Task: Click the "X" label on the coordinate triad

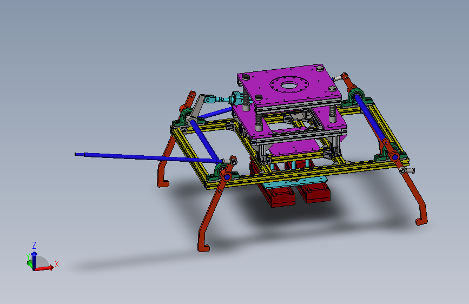Action: [57, 264]
